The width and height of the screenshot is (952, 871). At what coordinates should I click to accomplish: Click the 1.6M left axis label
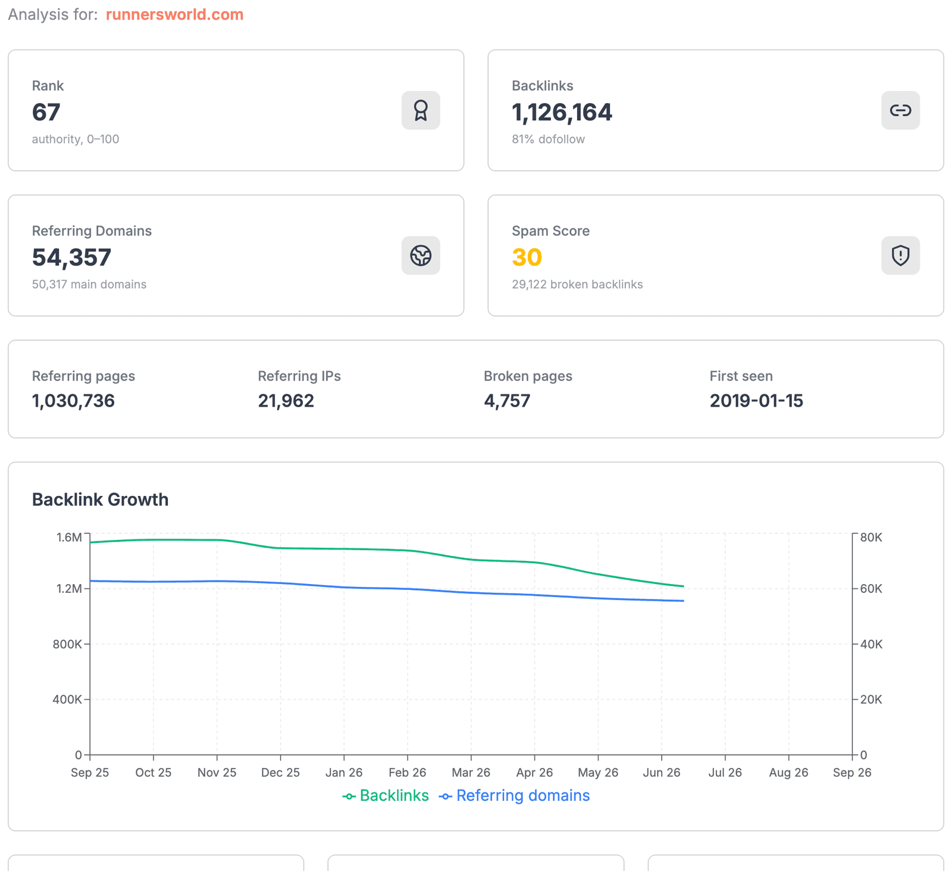pos(69,538)
